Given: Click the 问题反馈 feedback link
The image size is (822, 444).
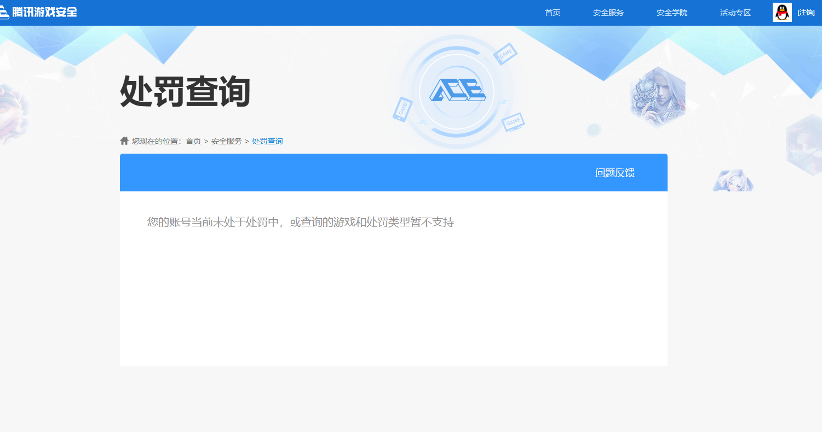Looking at the screenshot, I should [x=615, y=172].
